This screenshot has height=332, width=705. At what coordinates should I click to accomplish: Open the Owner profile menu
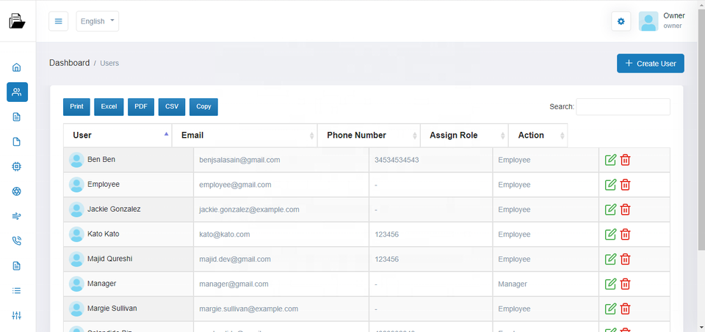[x=662, y=21]
